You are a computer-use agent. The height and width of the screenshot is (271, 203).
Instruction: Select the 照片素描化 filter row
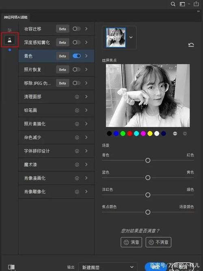pyautogui.click(x=56, y=124)
